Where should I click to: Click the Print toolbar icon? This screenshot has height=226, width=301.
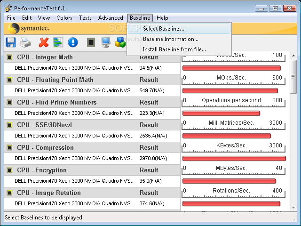pyautogui.click(x=25, y=42)
